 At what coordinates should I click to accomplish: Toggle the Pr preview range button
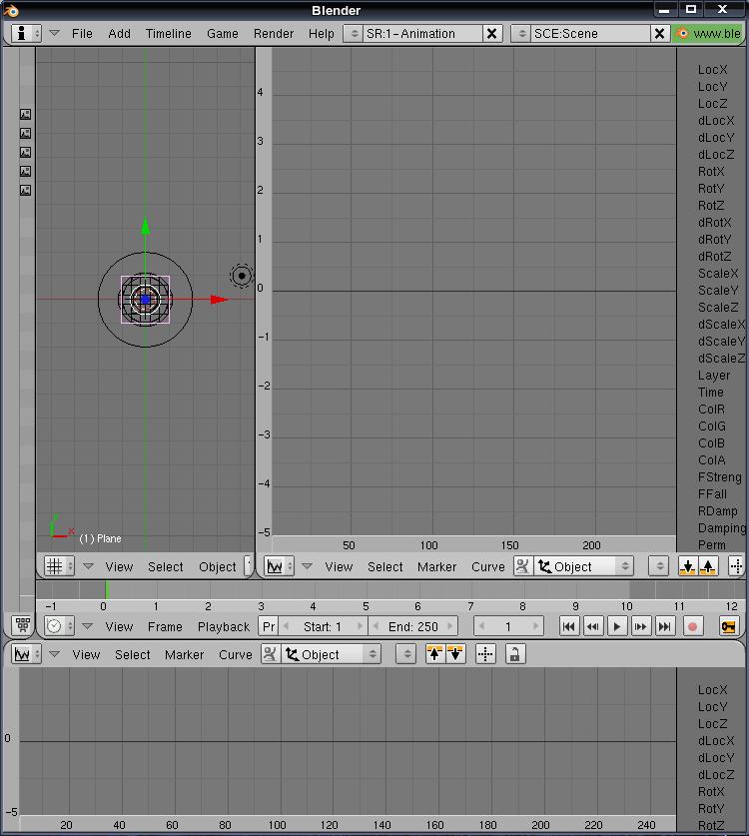point(269,626)
